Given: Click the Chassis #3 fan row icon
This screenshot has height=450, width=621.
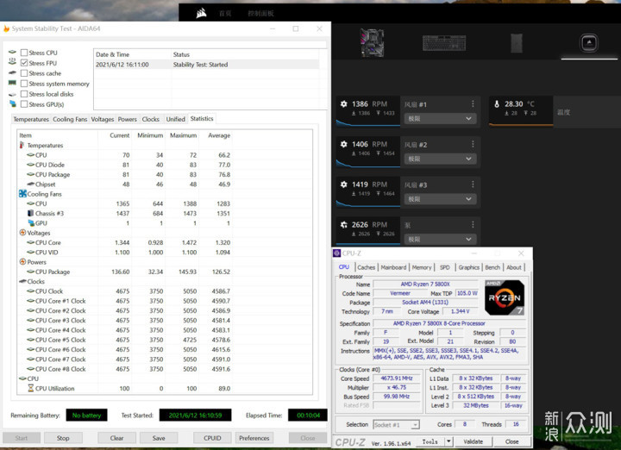Looking at the screenshot, I should tap(30, 213).
